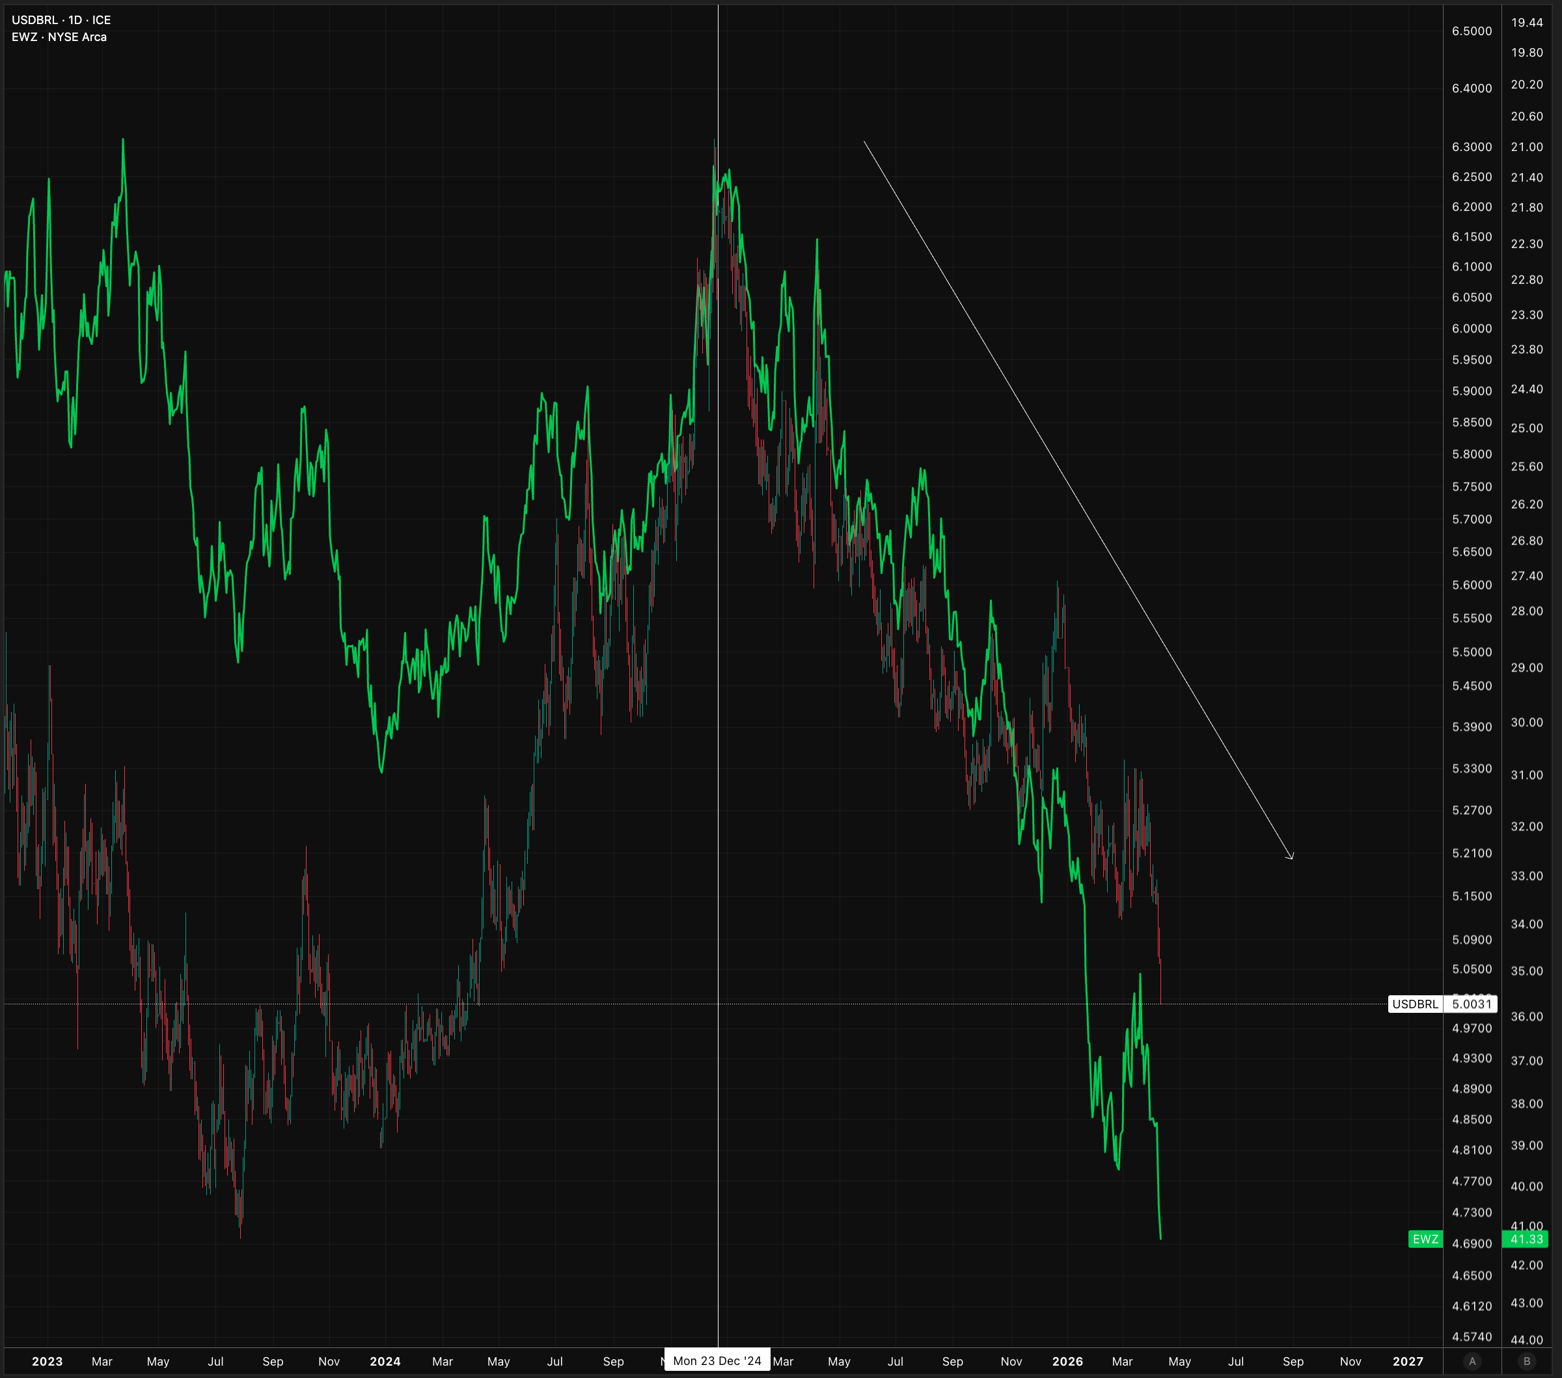This screenshot has height=1378, width=1562.
Task: Click 19.44 on the EWZ price scale
Action: coord(1526,22)
